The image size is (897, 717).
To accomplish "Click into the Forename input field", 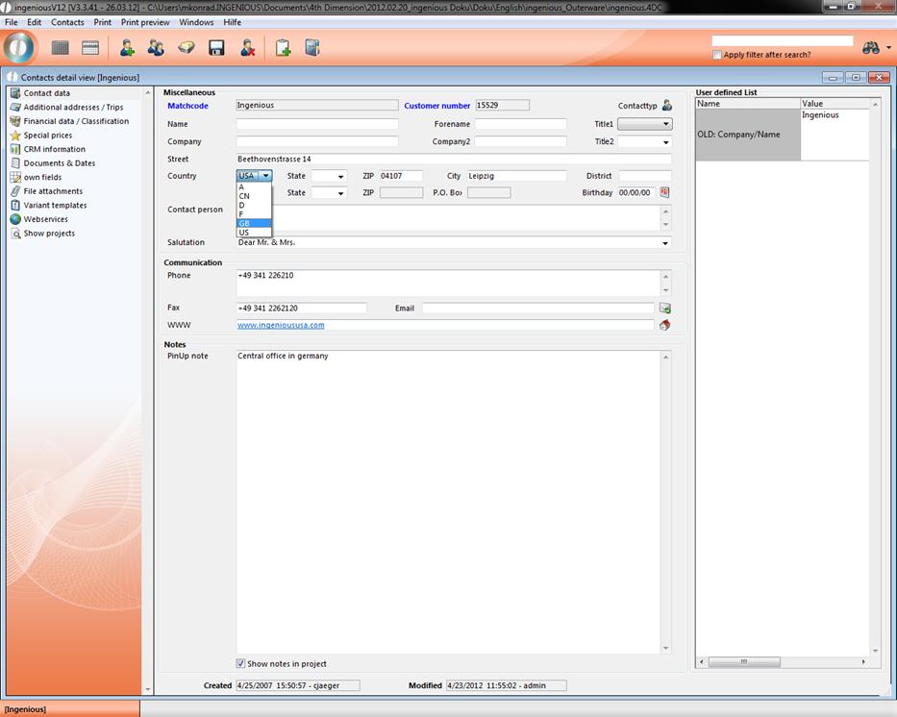I will [x=520, y=124].
